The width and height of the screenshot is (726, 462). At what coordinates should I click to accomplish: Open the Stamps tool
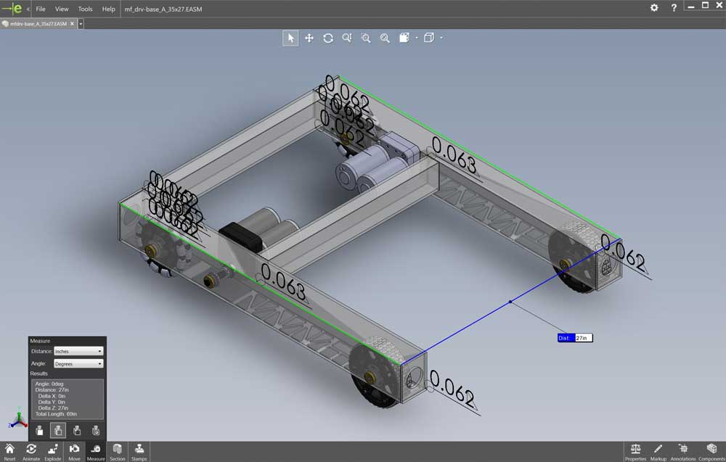pyautogui.click(x=139, y=451)
